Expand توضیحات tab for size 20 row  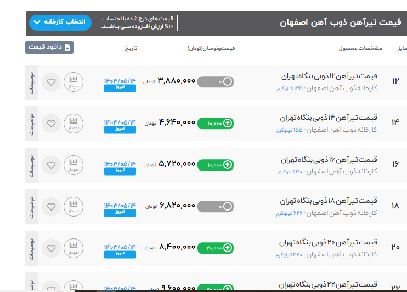pos(32,248)
